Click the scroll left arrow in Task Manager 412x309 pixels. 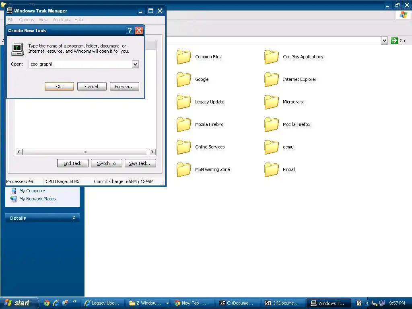point(19,152)
